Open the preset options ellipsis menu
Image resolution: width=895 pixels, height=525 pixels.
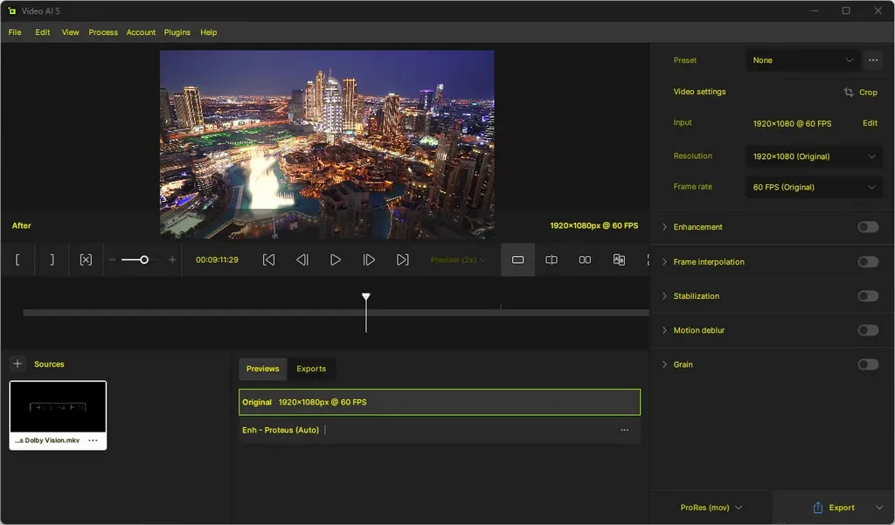pyautogui.click(x=873, y=60)
